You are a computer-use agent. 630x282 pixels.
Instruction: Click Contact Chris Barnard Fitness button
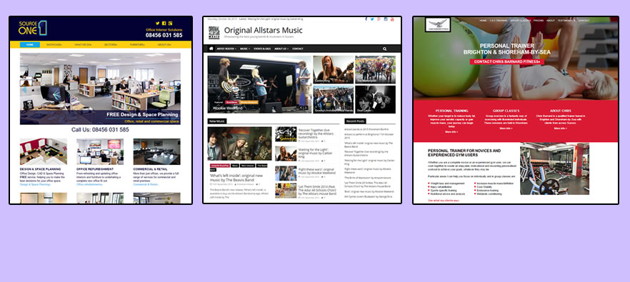[507, 62]
